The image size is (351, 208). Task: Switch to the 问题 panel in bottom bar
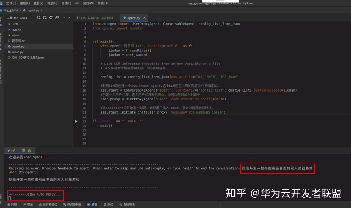(x=12, y=204)
